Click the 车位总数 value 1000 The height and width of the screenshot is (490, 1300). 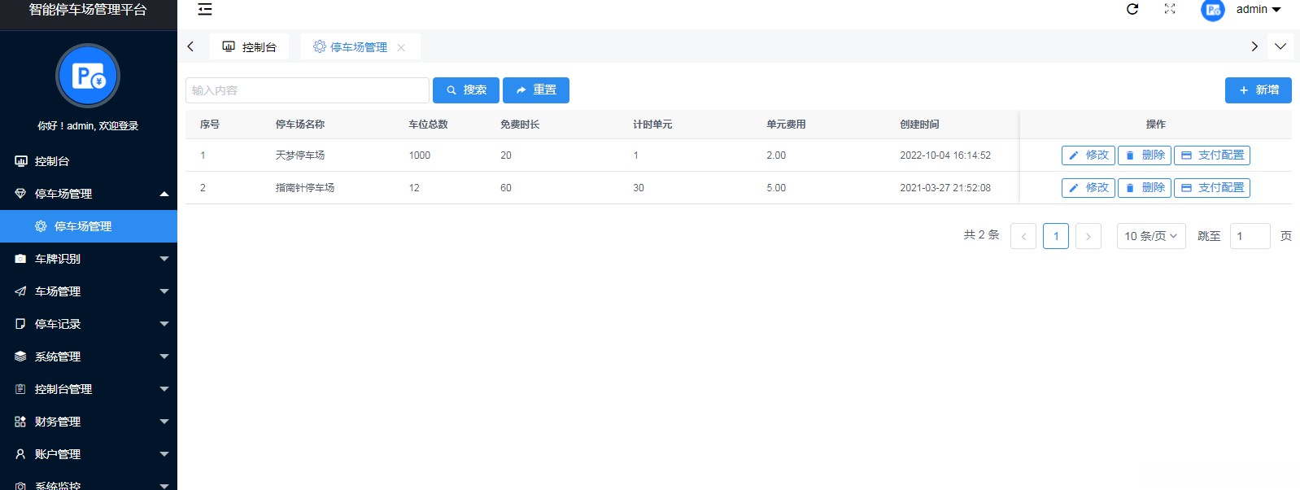[x=420, y=155]
